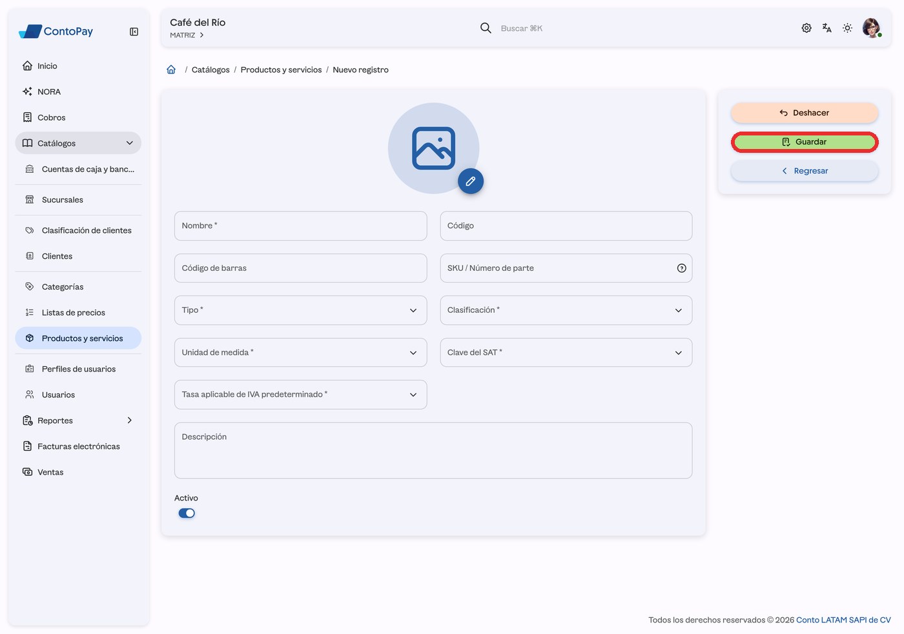Go to home via breadcrumb house icon
Viewport: 904px width, 634px height.
[x=171, y=70]
